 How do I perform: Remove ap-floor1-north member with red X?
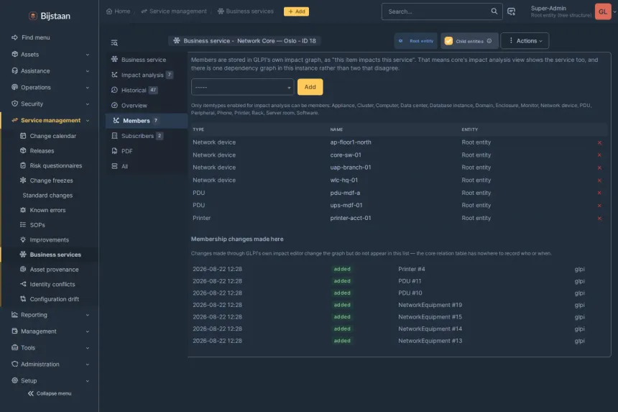coord(599,142)
